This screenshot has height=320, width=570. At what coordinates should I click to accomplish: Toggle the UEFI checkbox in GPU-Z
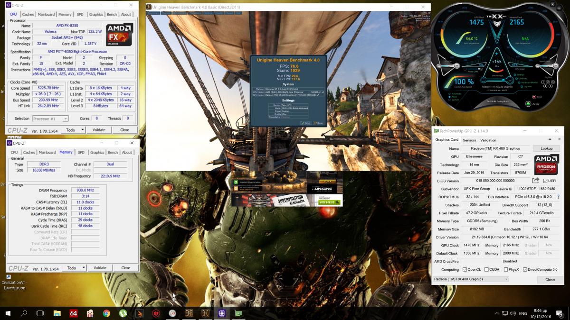point(545,181)
